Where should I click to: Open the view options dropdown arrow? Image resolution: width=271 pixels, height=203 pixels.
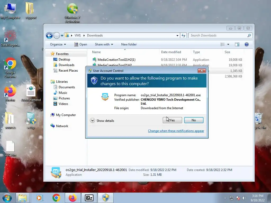coord(228,44)
